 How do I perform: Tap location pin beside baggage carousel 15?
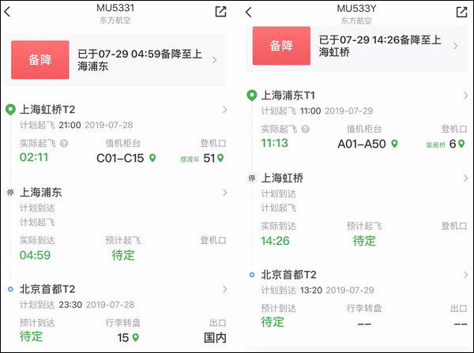pos(135,337)
